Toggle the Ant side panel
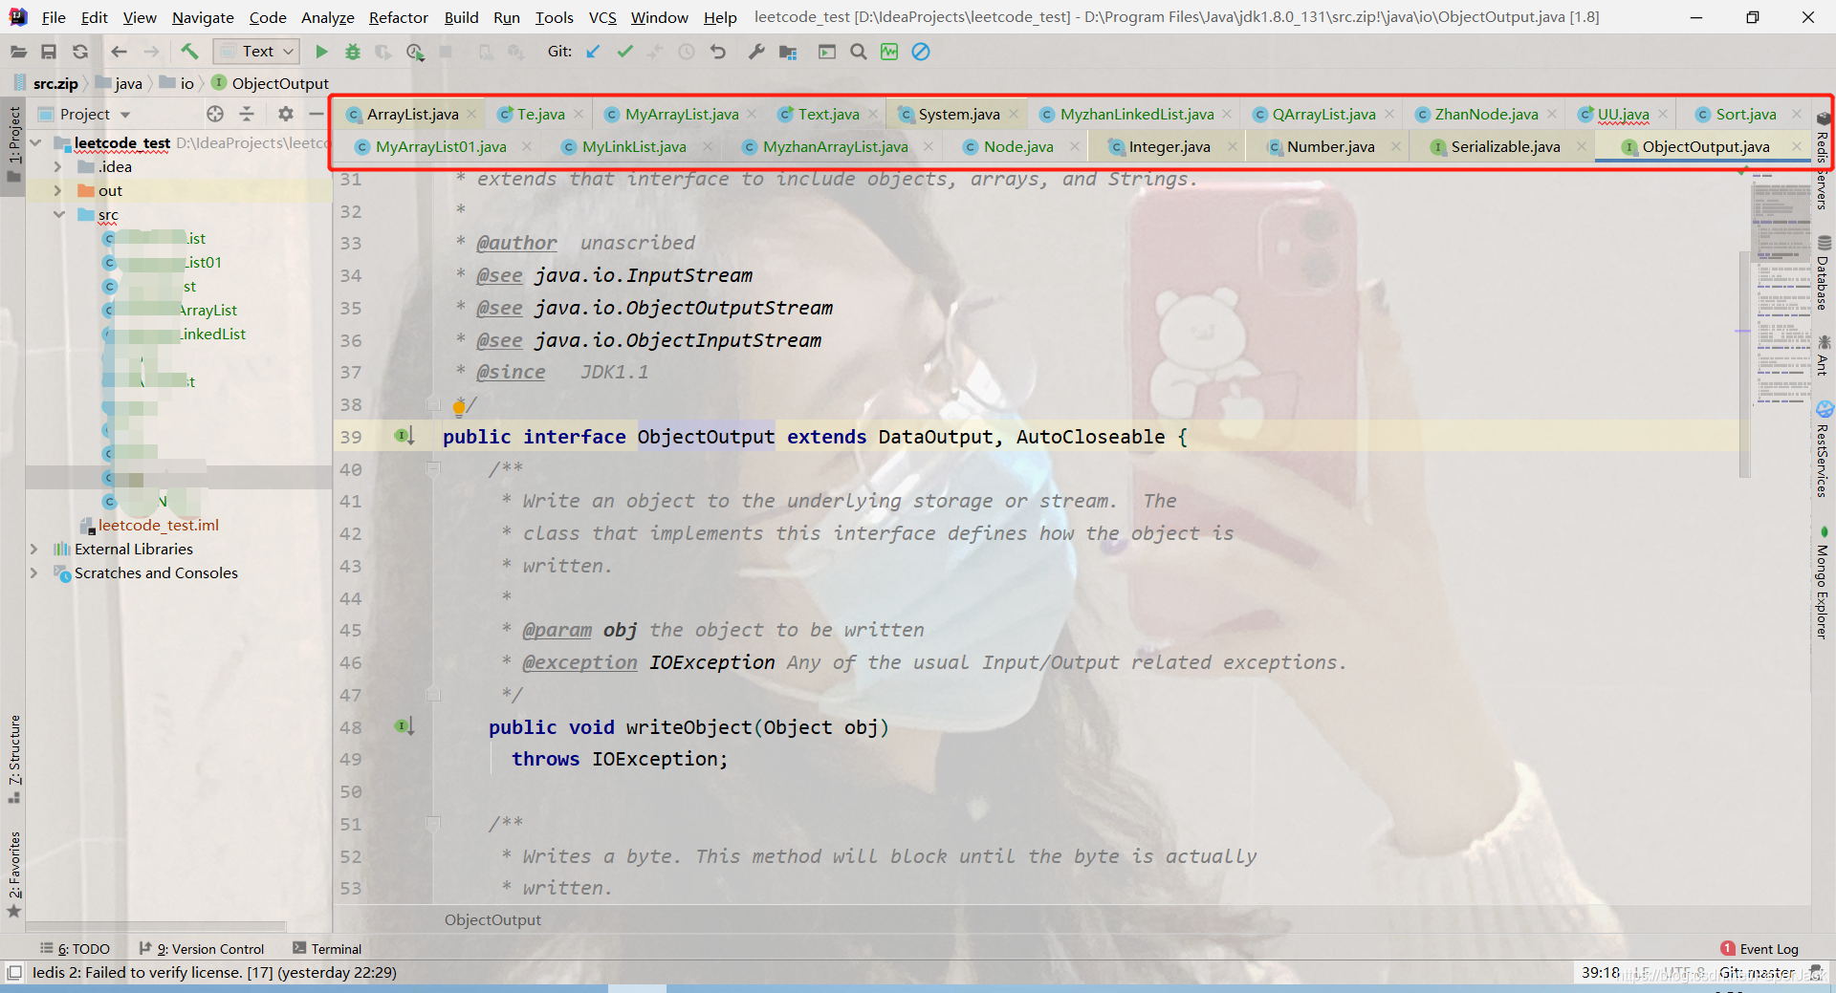 point(1824,355)
